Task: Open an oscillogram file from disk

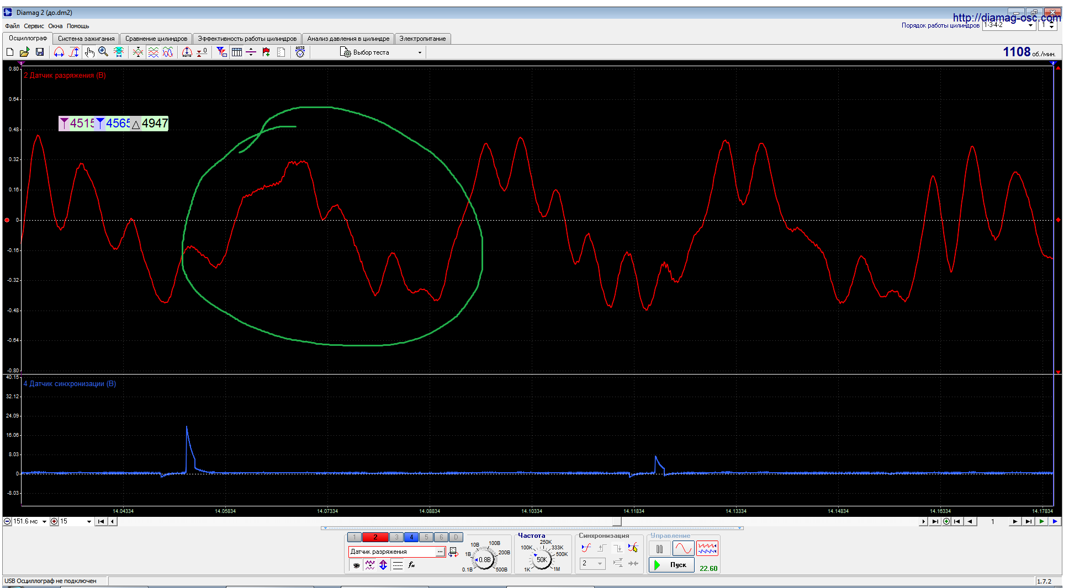Action: pos(24,52)
